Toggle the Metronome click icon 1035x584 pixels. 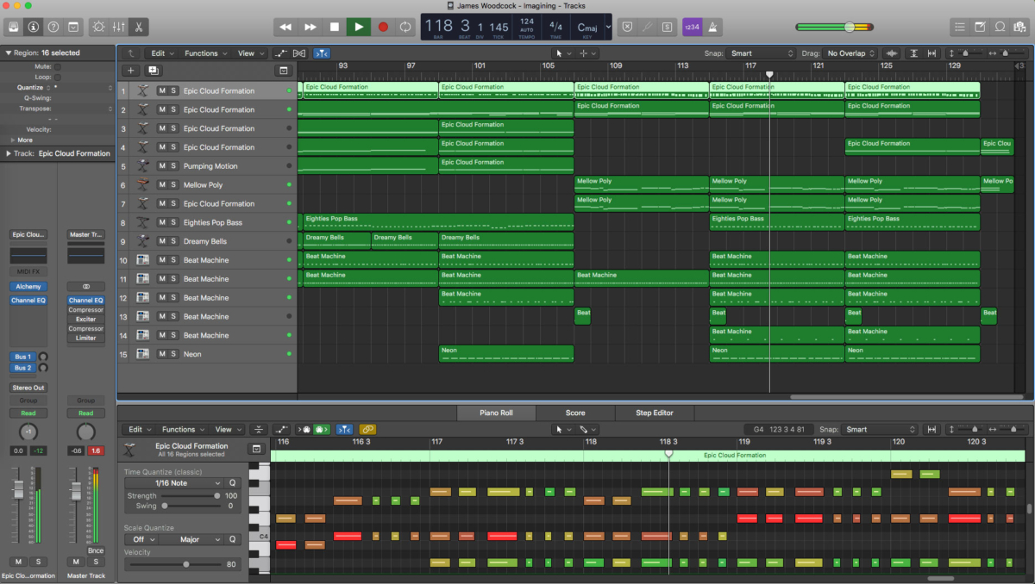712,27
